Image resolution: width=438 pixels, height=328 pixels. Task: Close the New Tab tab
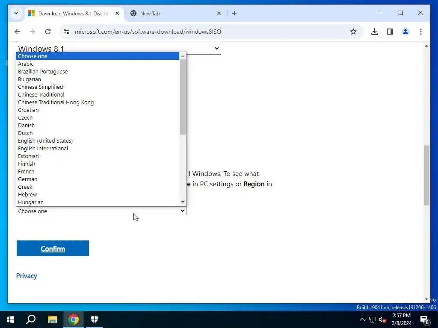click(219, 13)
